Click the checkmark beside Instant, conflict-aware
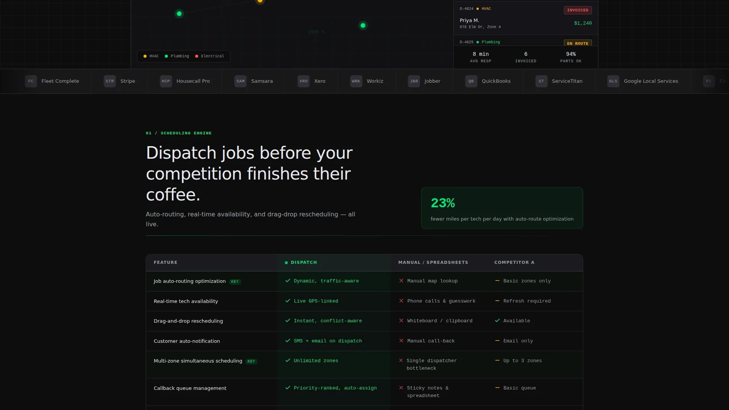This screenshot has width=729, height=410. 288,320
